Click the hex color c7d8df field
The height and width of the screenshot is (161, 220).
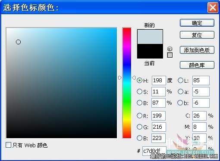point(154,151)
